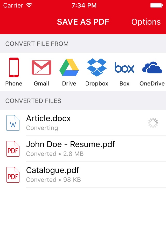Screen dimensions: 166x249
Task: Tap the Wi-Fi status bar icon
Action: (x=29, y=5)
